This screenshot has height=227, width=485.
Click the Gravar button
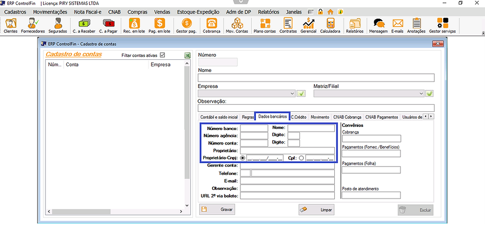tap(217, 209)
